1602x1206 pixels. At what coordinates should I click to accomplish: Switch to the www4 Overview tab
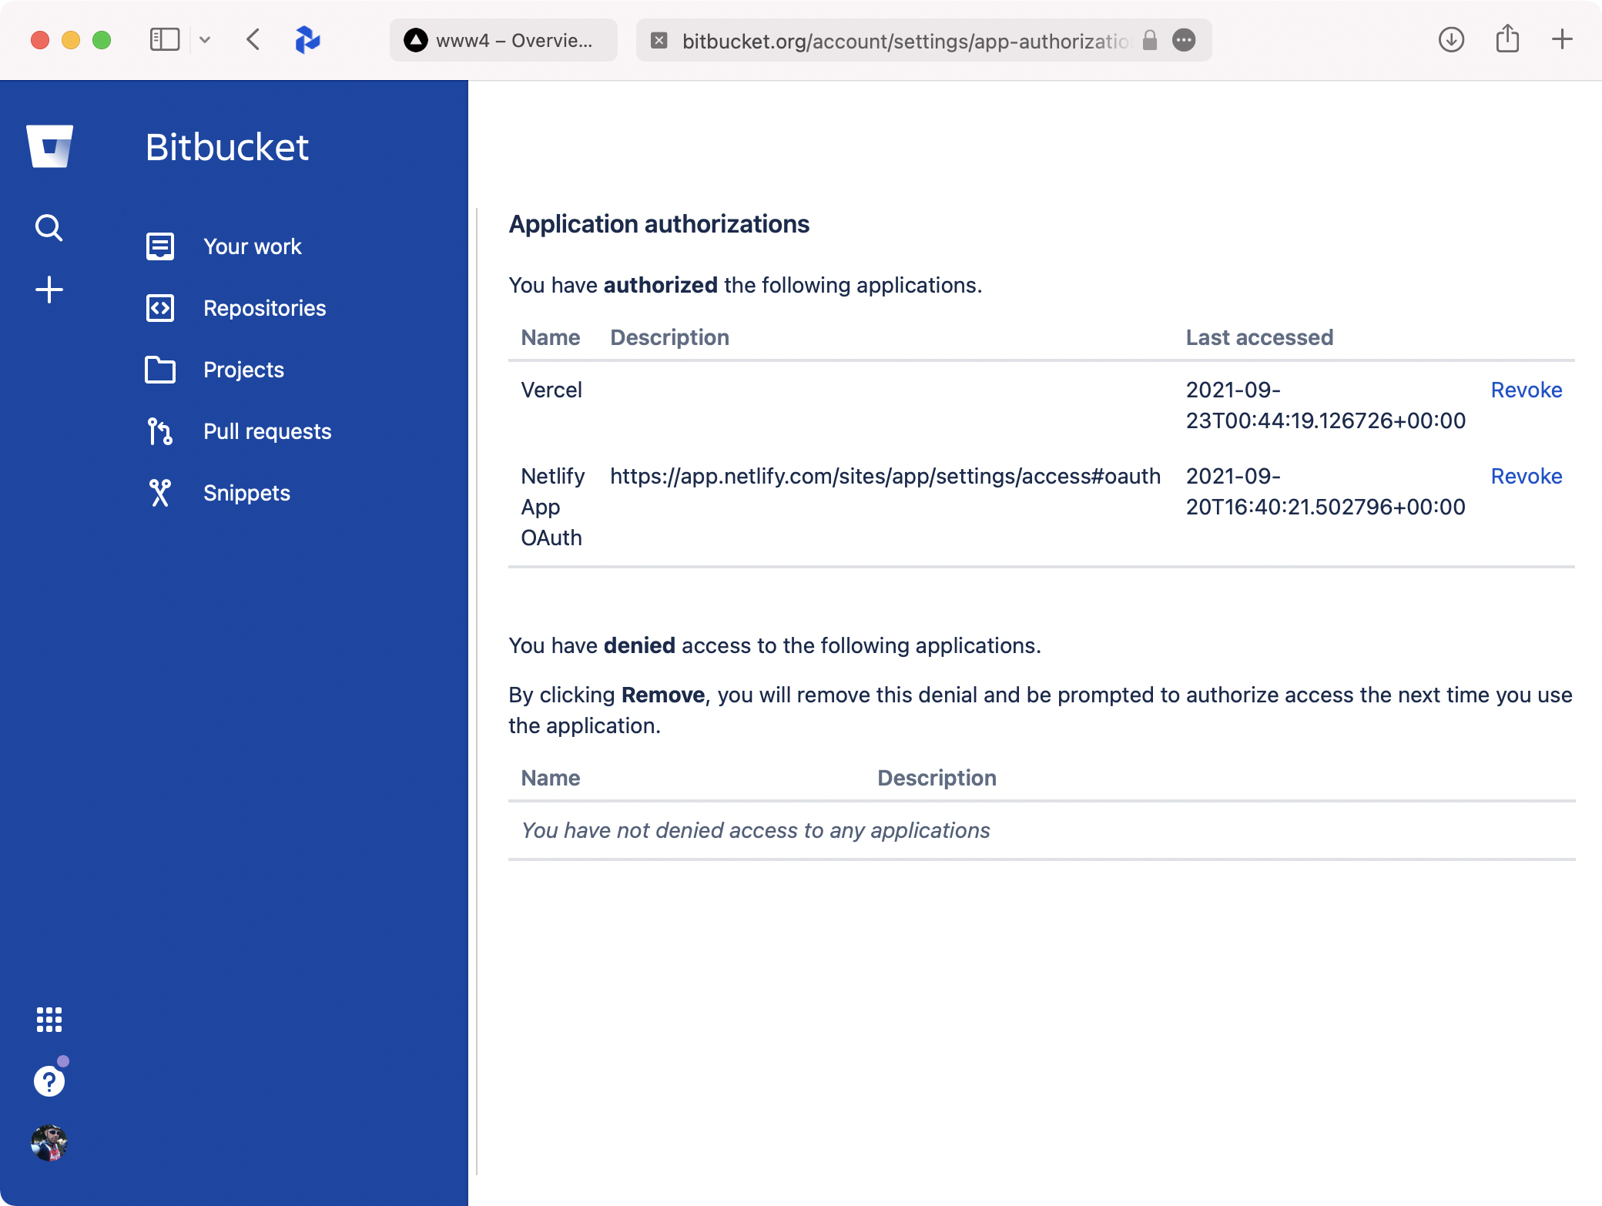click(x=501, y=40)
